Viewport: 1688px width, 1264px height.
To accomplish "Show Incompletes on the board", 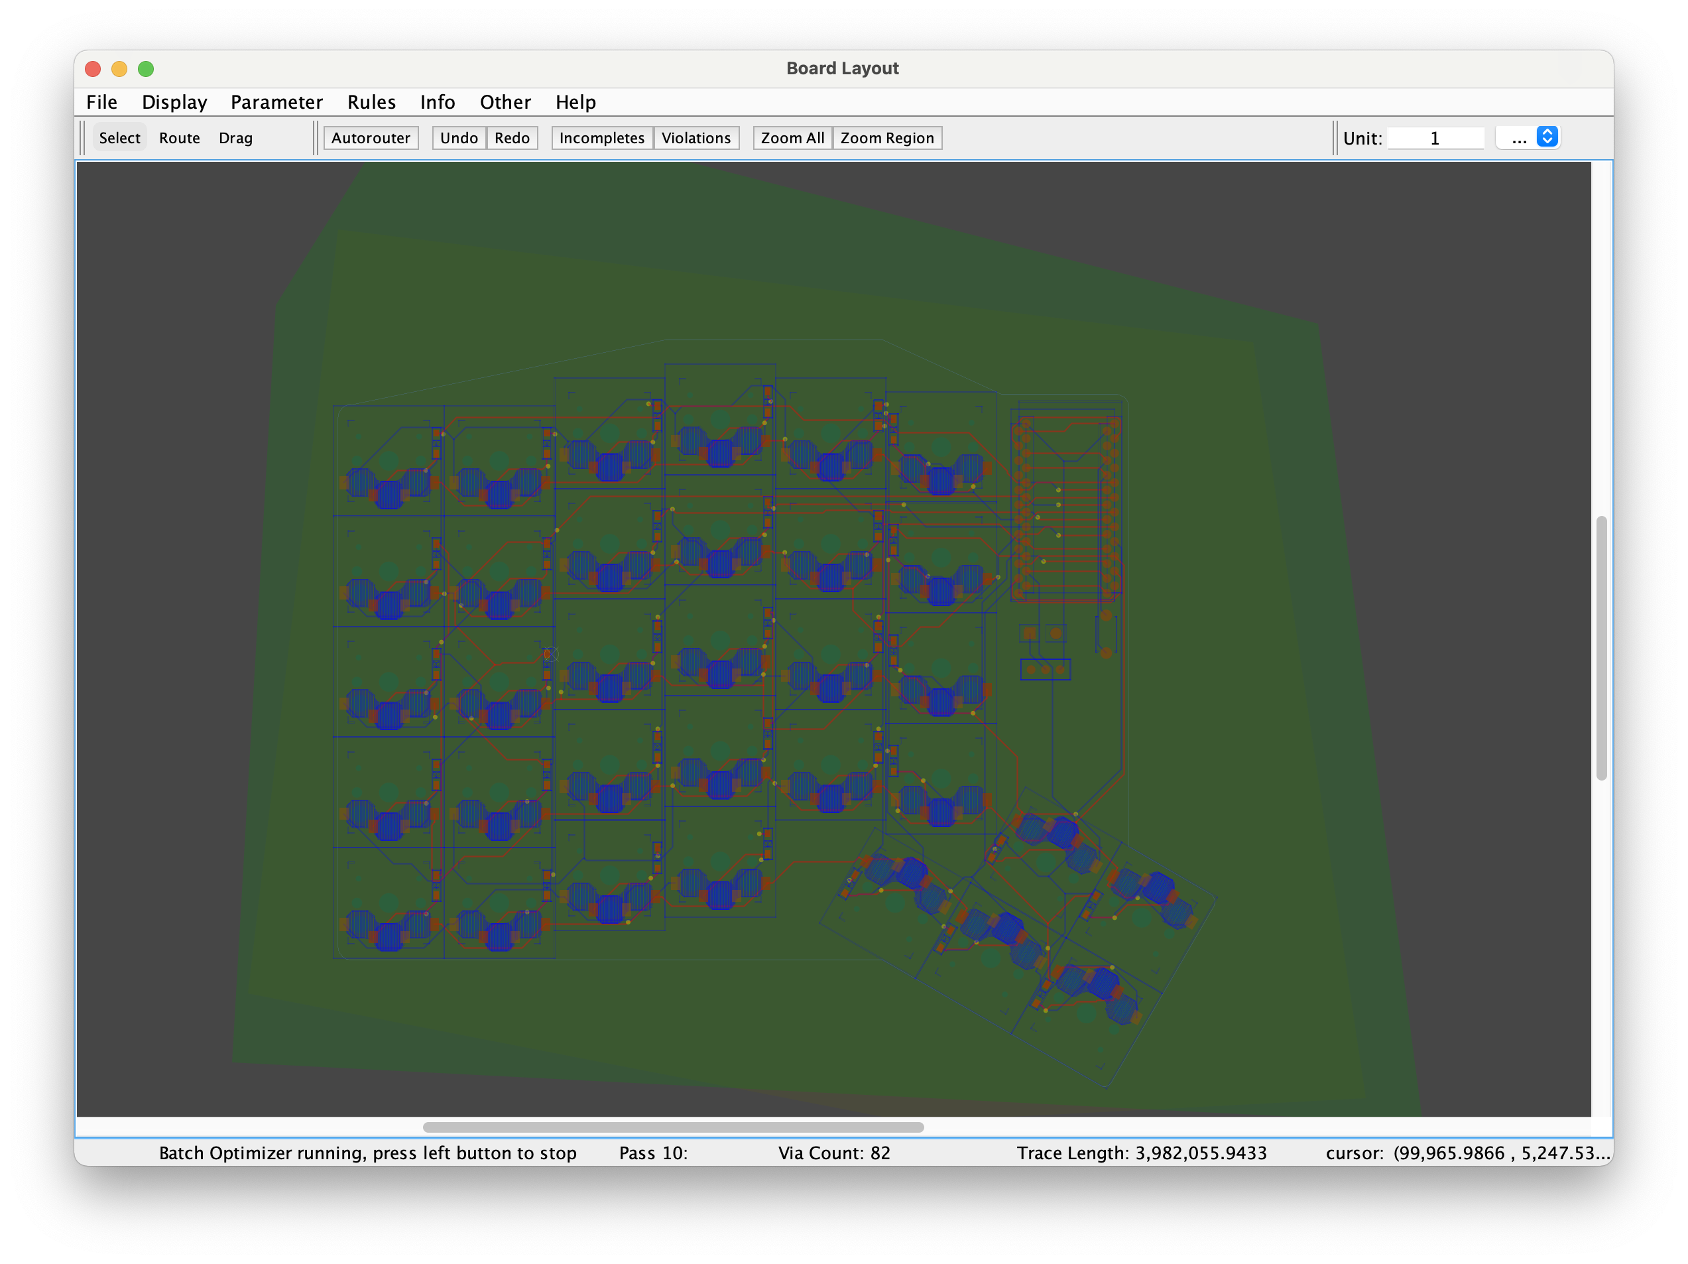I will 601,137.
